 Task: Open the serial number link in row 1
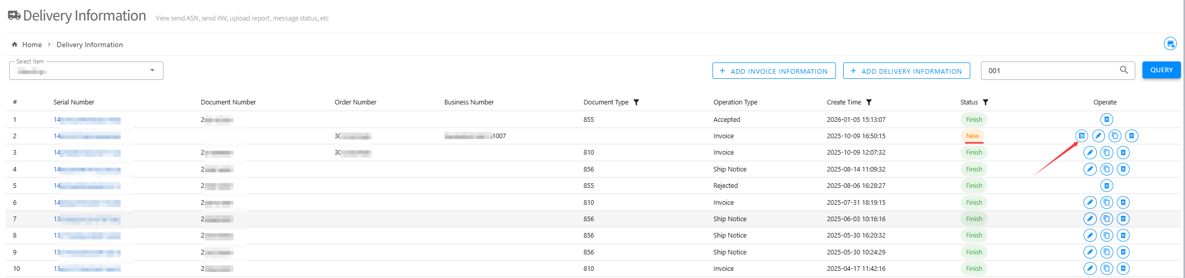[x=87, y=120]
